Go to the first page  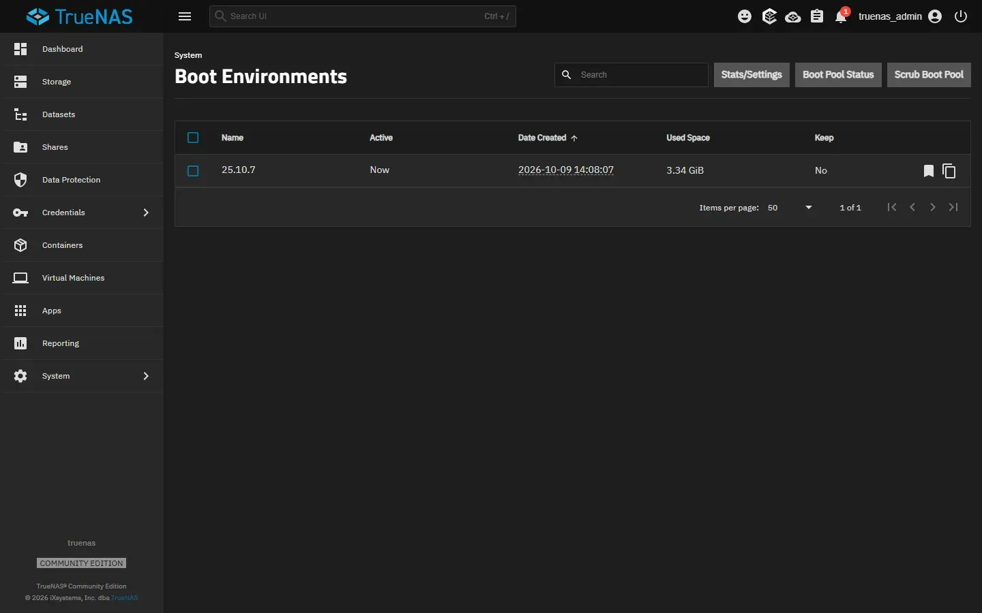click(x=892, y=207)
